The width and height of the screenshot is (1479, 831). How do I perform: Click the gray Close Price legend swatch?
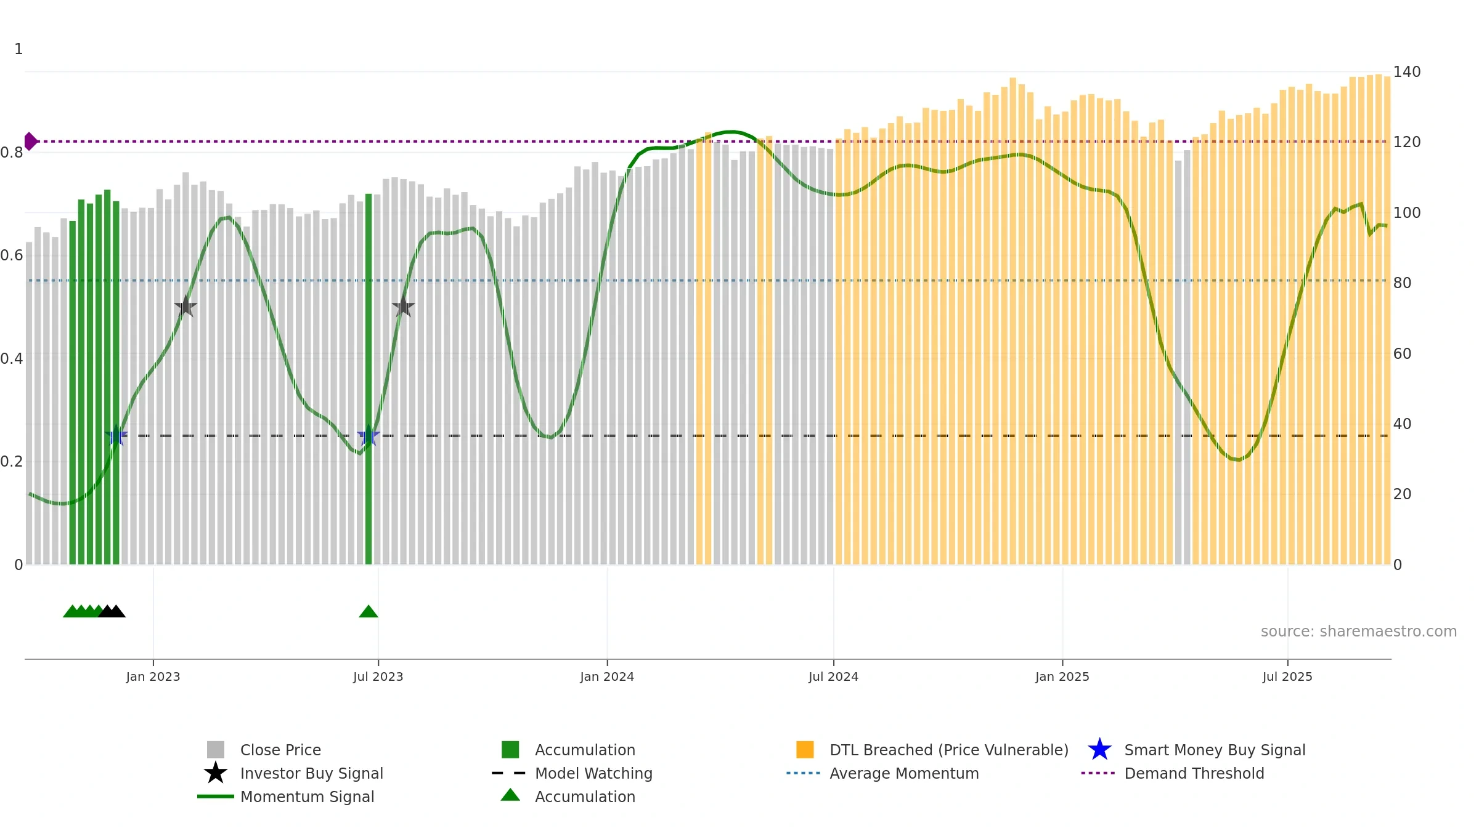215,750
